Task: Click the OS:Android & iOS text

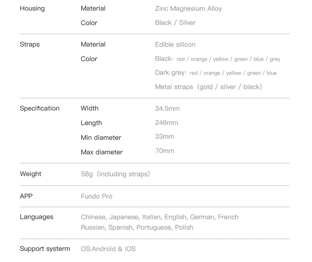Action: (108, 249)
